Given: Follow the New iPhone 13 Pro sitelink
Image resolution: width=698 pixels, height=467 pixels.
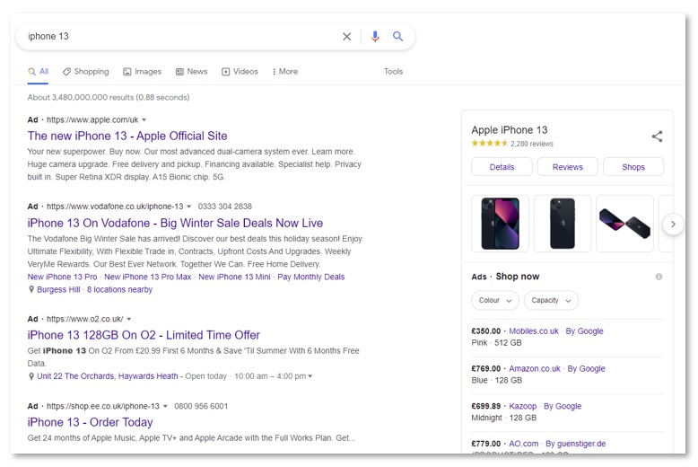Looking at the screenshot, I should click(62, 277).
